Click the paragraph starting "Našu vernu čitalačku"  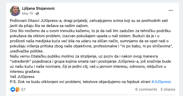pyautogui.click(x=90, y=64)
